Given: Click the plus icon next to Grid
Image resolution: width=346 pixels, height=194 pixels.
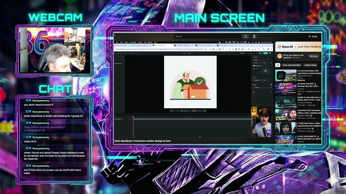Looking at the screenshot, I should 271,92.
